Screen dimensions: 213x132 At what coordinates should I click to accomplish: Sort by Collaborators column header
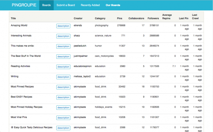tap(136, 18)
